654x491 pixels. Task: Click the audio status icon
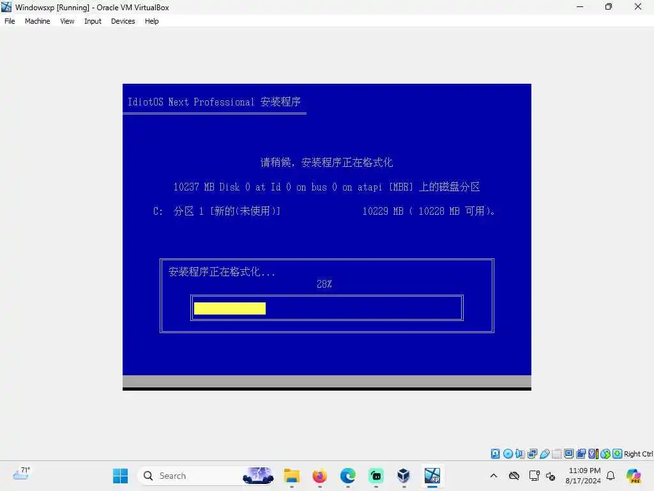tap(520, 454)
